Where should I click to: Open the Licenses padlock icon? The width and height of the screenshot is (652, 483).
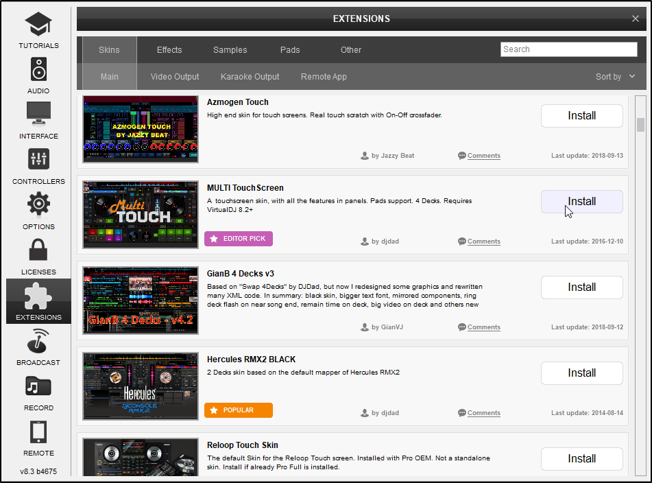pyautogui.click(x=38, y=250)
